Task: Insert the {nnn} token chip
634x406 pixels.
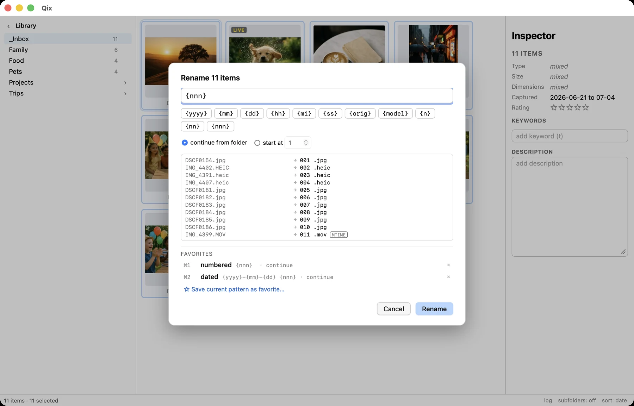Action: pyautogui.click(x=220, y=126)
